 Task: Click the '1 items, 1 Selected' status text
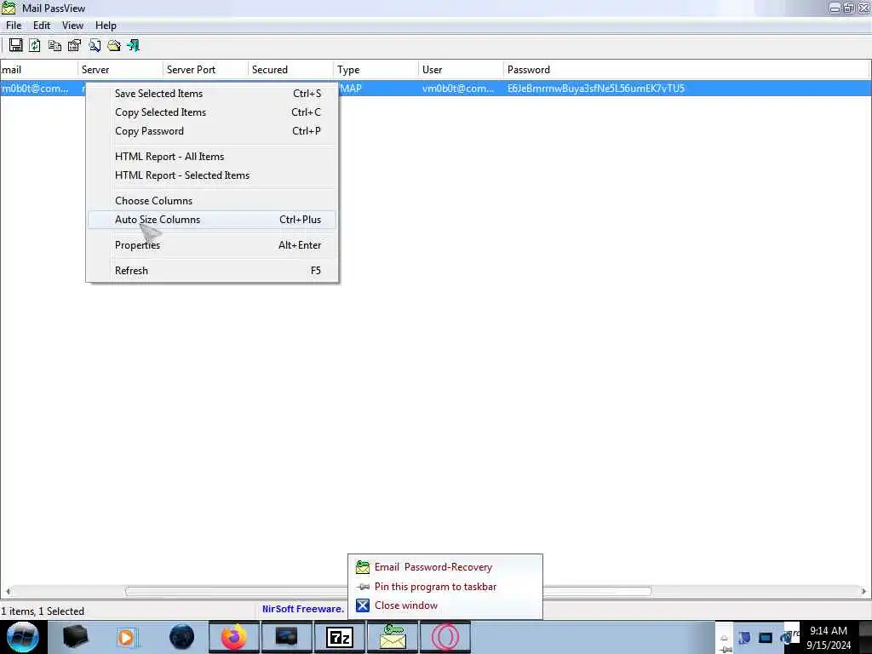click(43, 611)
